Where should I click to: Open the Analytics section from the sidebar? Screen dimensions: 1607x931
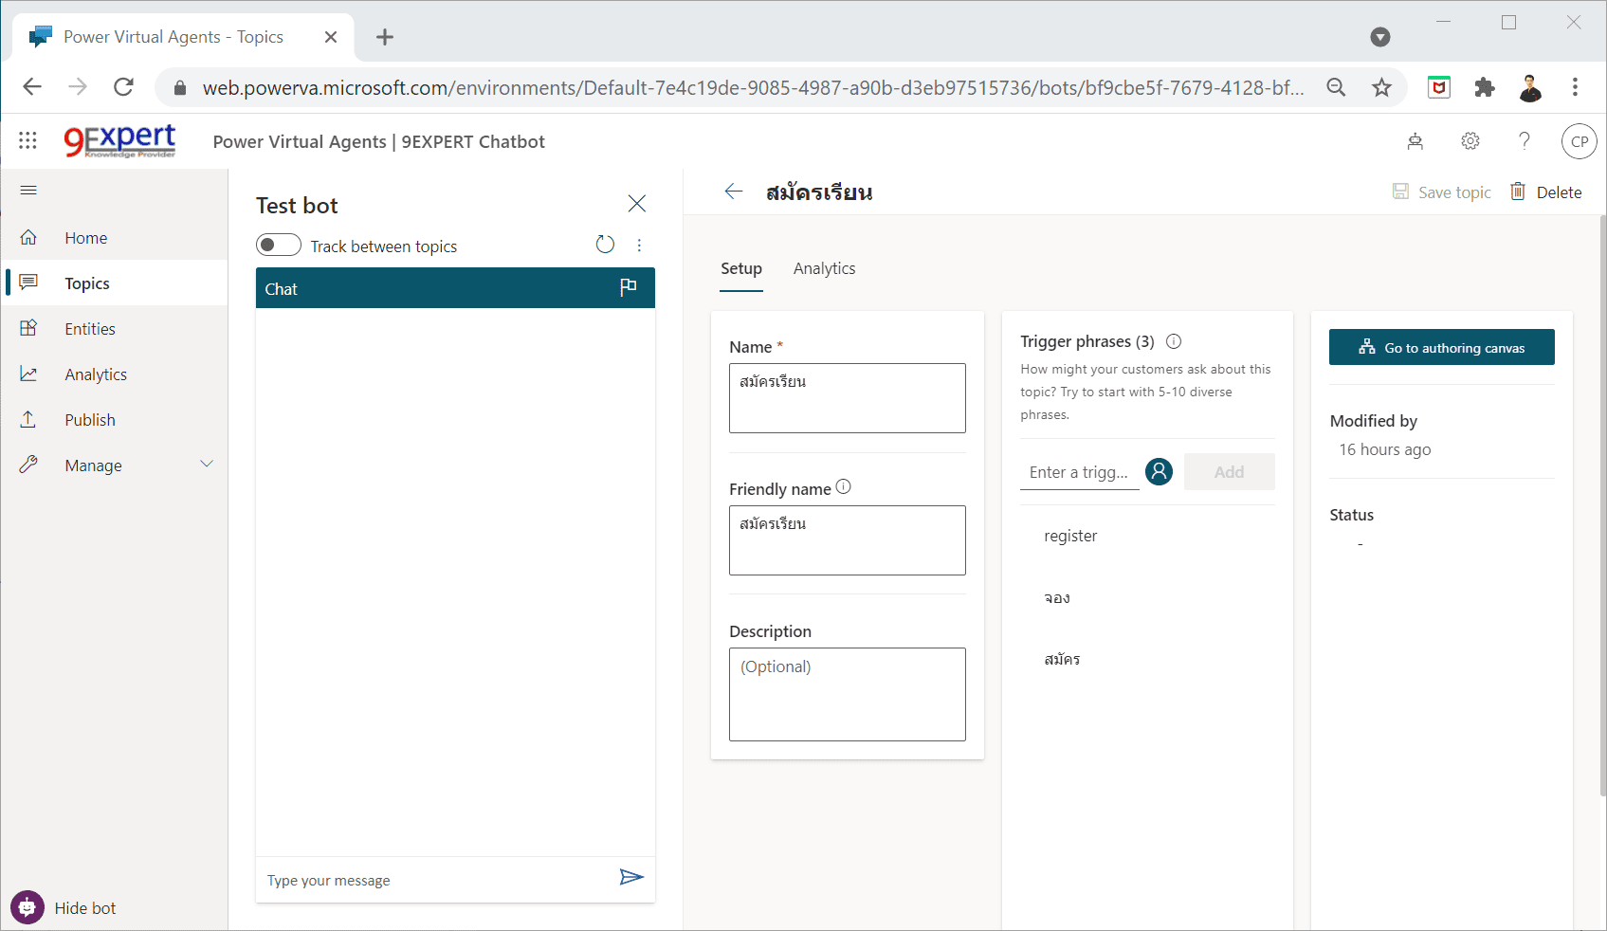(95, 374)
